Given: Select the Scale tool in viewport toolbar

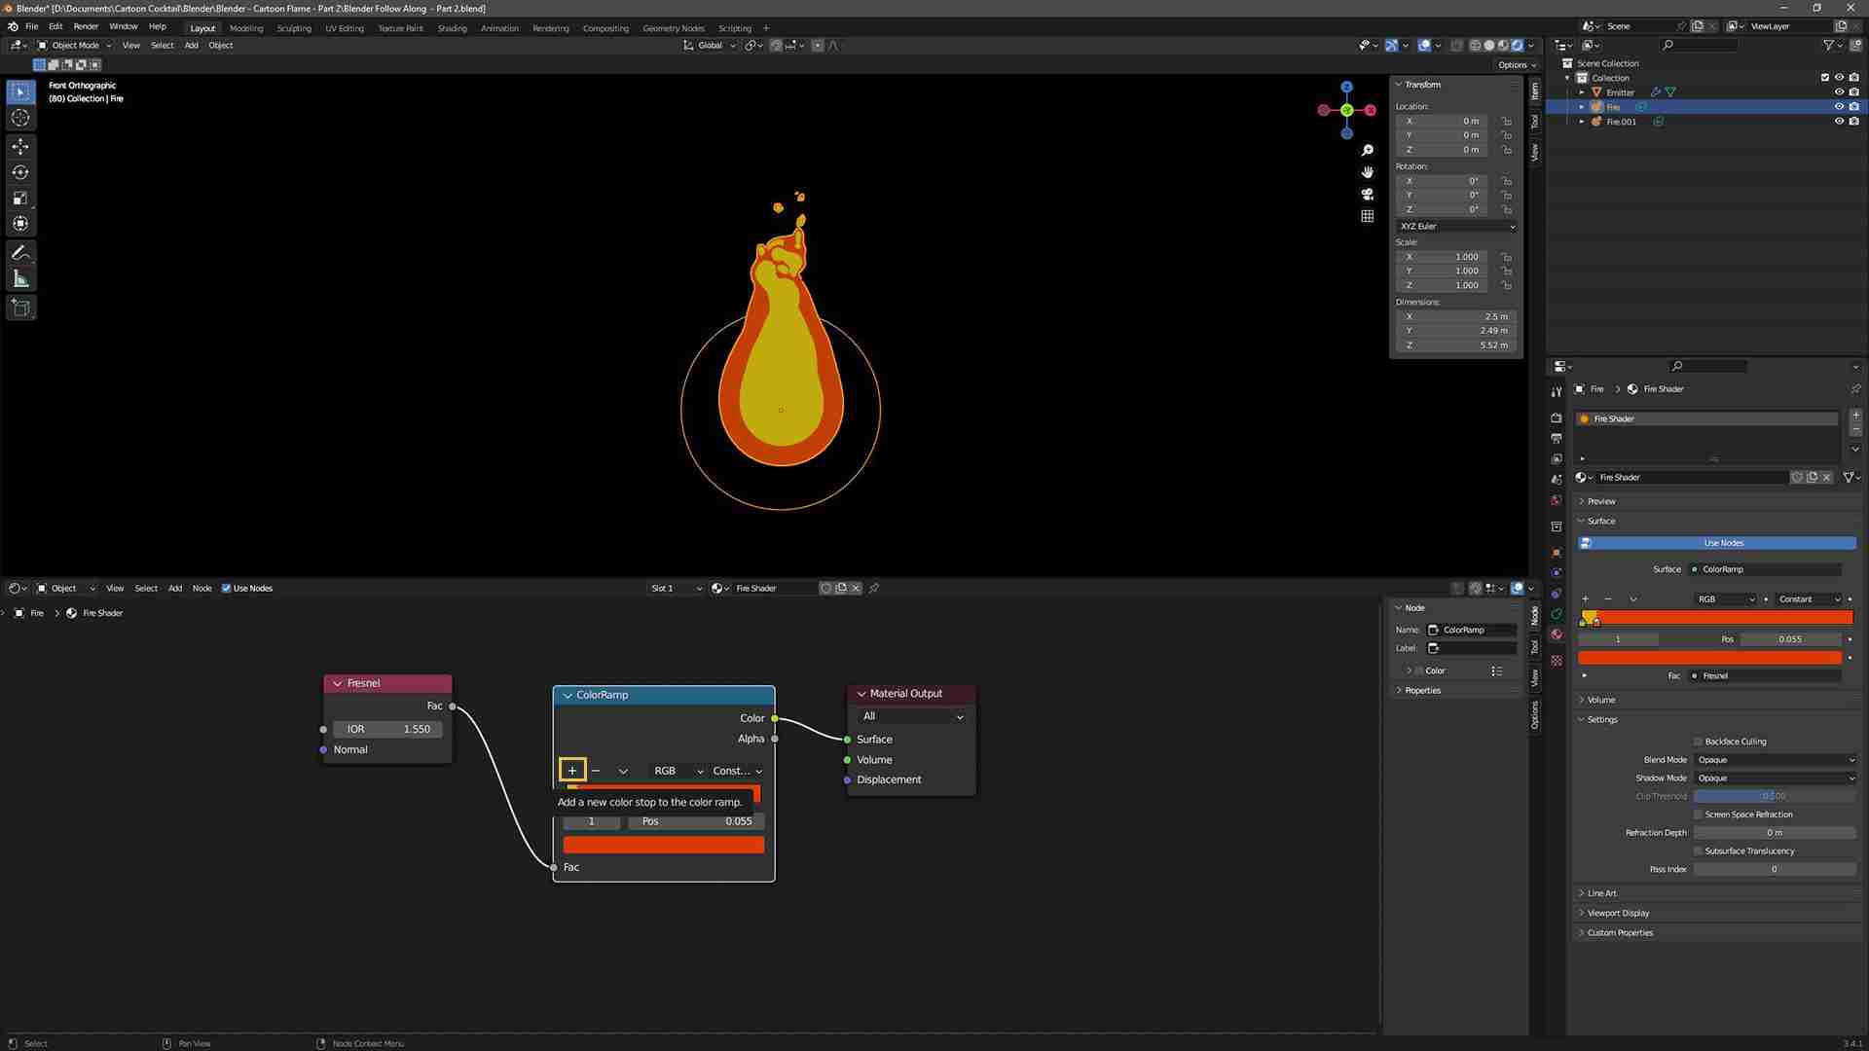Looking at the screenshot, I should [x=20, y=198].
